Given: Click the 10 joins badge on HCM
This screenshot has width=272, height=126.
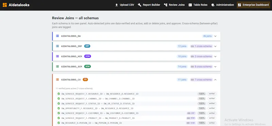Looking at the screenshot, I should [x=182, y=56].
